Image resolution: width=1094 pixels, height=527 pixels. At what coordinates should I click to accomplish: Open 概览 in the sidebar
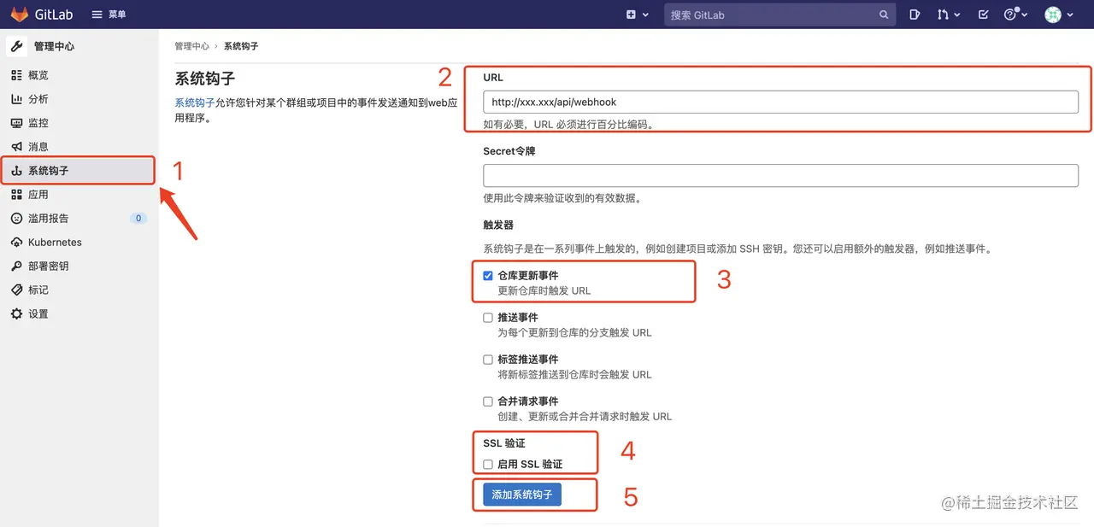pyautogui.click(x=79, y=75)
